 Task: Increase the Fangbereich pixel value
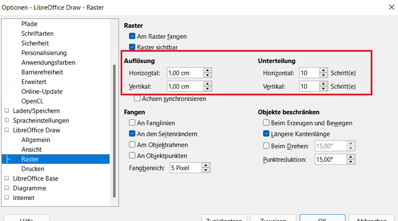click(x=206, y=165)
